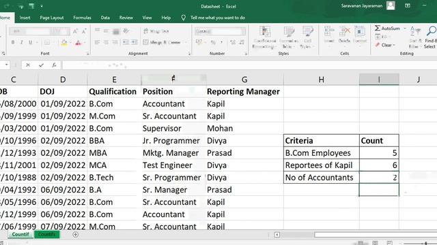Open Conditional Formatting menu
The height and width of the screenshot is (245, 437).
pyautogui.click(x=264, y=37)
